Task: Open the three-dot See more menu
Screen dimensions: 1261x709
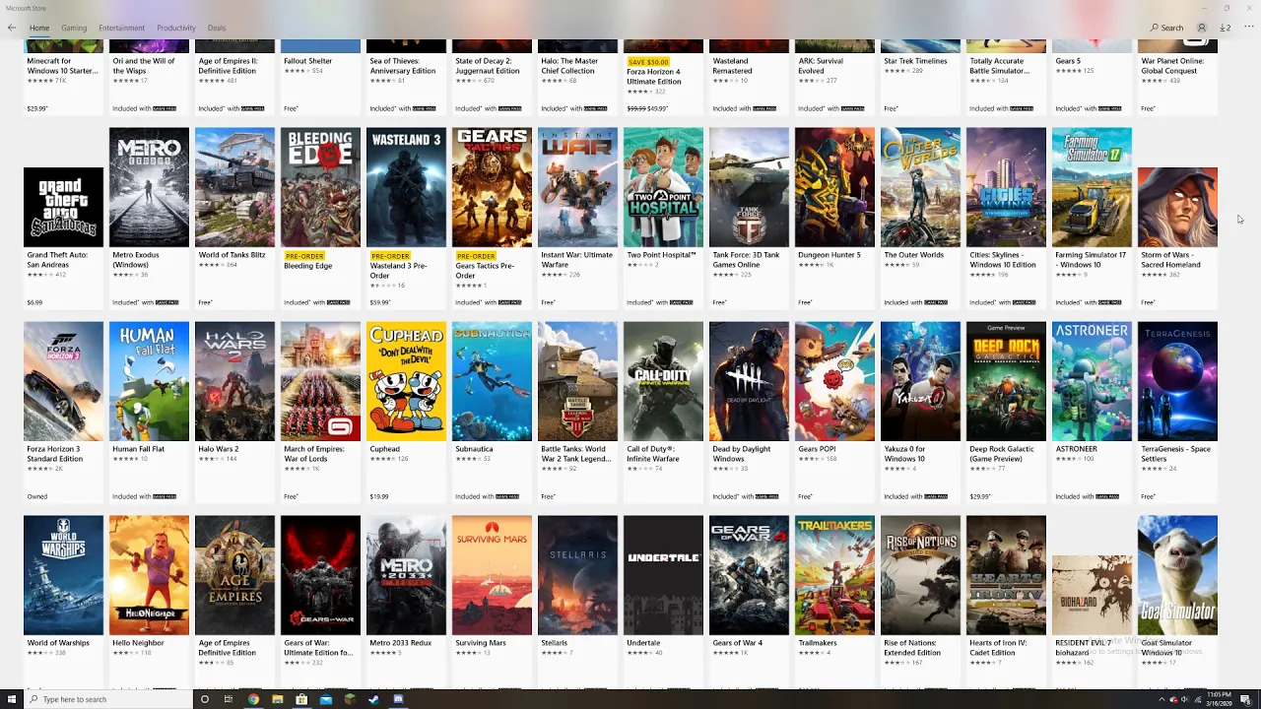Action: 1247,28
